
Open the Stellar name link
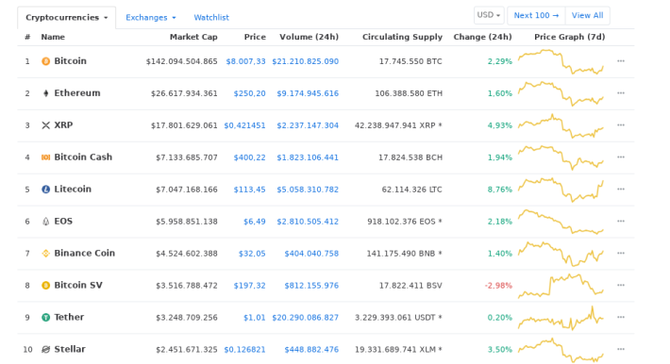[x=70, y=350]
